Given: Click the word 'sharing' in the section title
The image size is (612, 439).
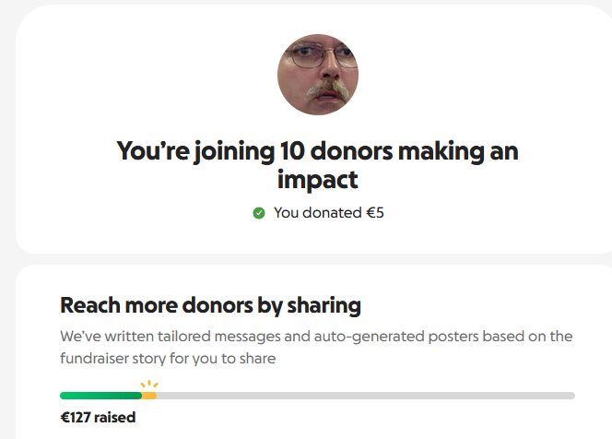Looking at the screenshot, I should pos(324,305).
